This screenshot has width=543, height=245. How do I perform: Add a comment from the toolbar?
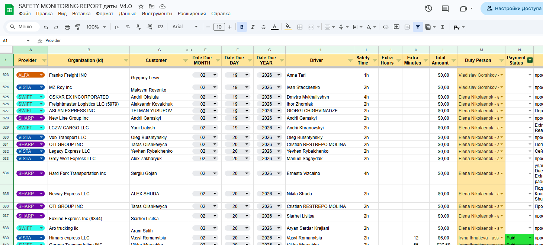(396, 27)
